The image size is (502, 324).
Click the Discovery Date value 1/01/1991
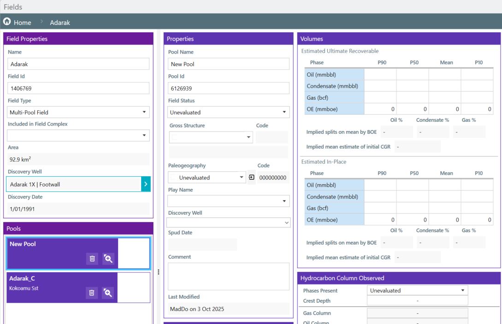click(x=78, y=209)
